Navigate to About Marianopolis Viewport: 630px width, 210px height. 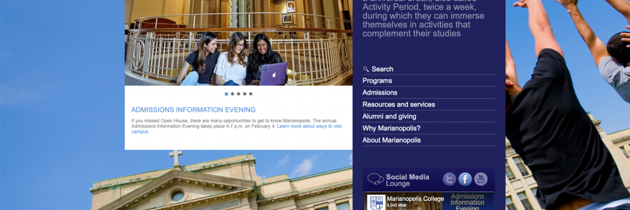tap(391, 140)
